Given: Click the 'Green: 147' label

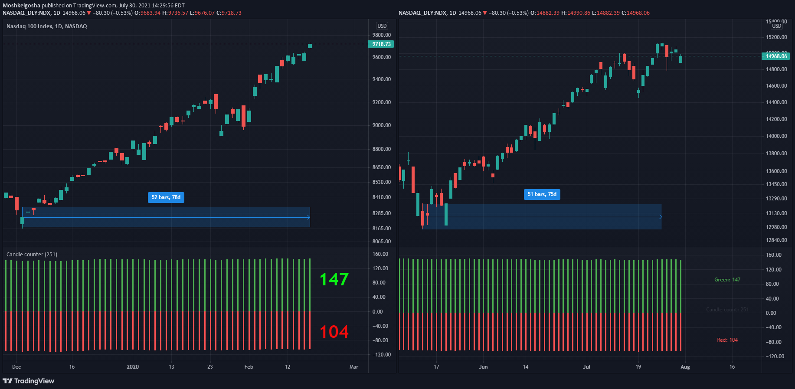Looking at the screenshot, I should (727, 280).
